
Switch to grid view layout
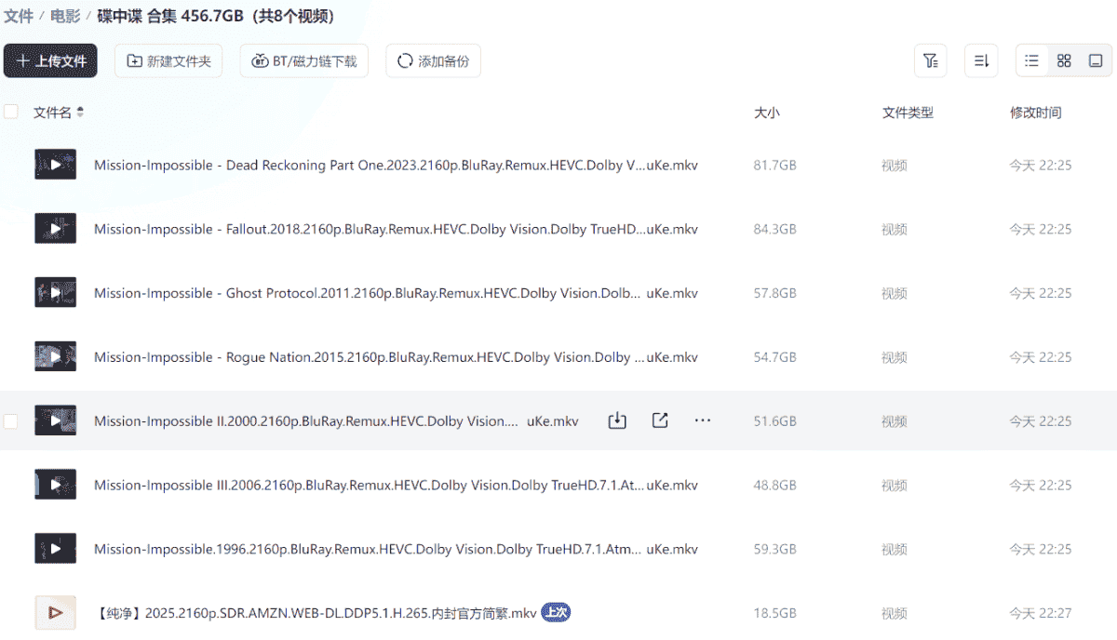(x=1064, y=61)
